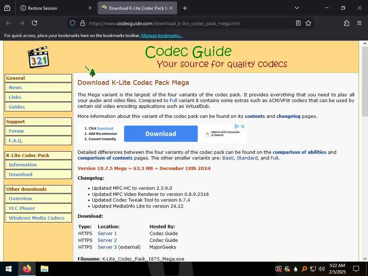Click the big blue Download ad button
Image resolution: width=368 pixels, height=276 pixels.
click(x=161, y=134)
